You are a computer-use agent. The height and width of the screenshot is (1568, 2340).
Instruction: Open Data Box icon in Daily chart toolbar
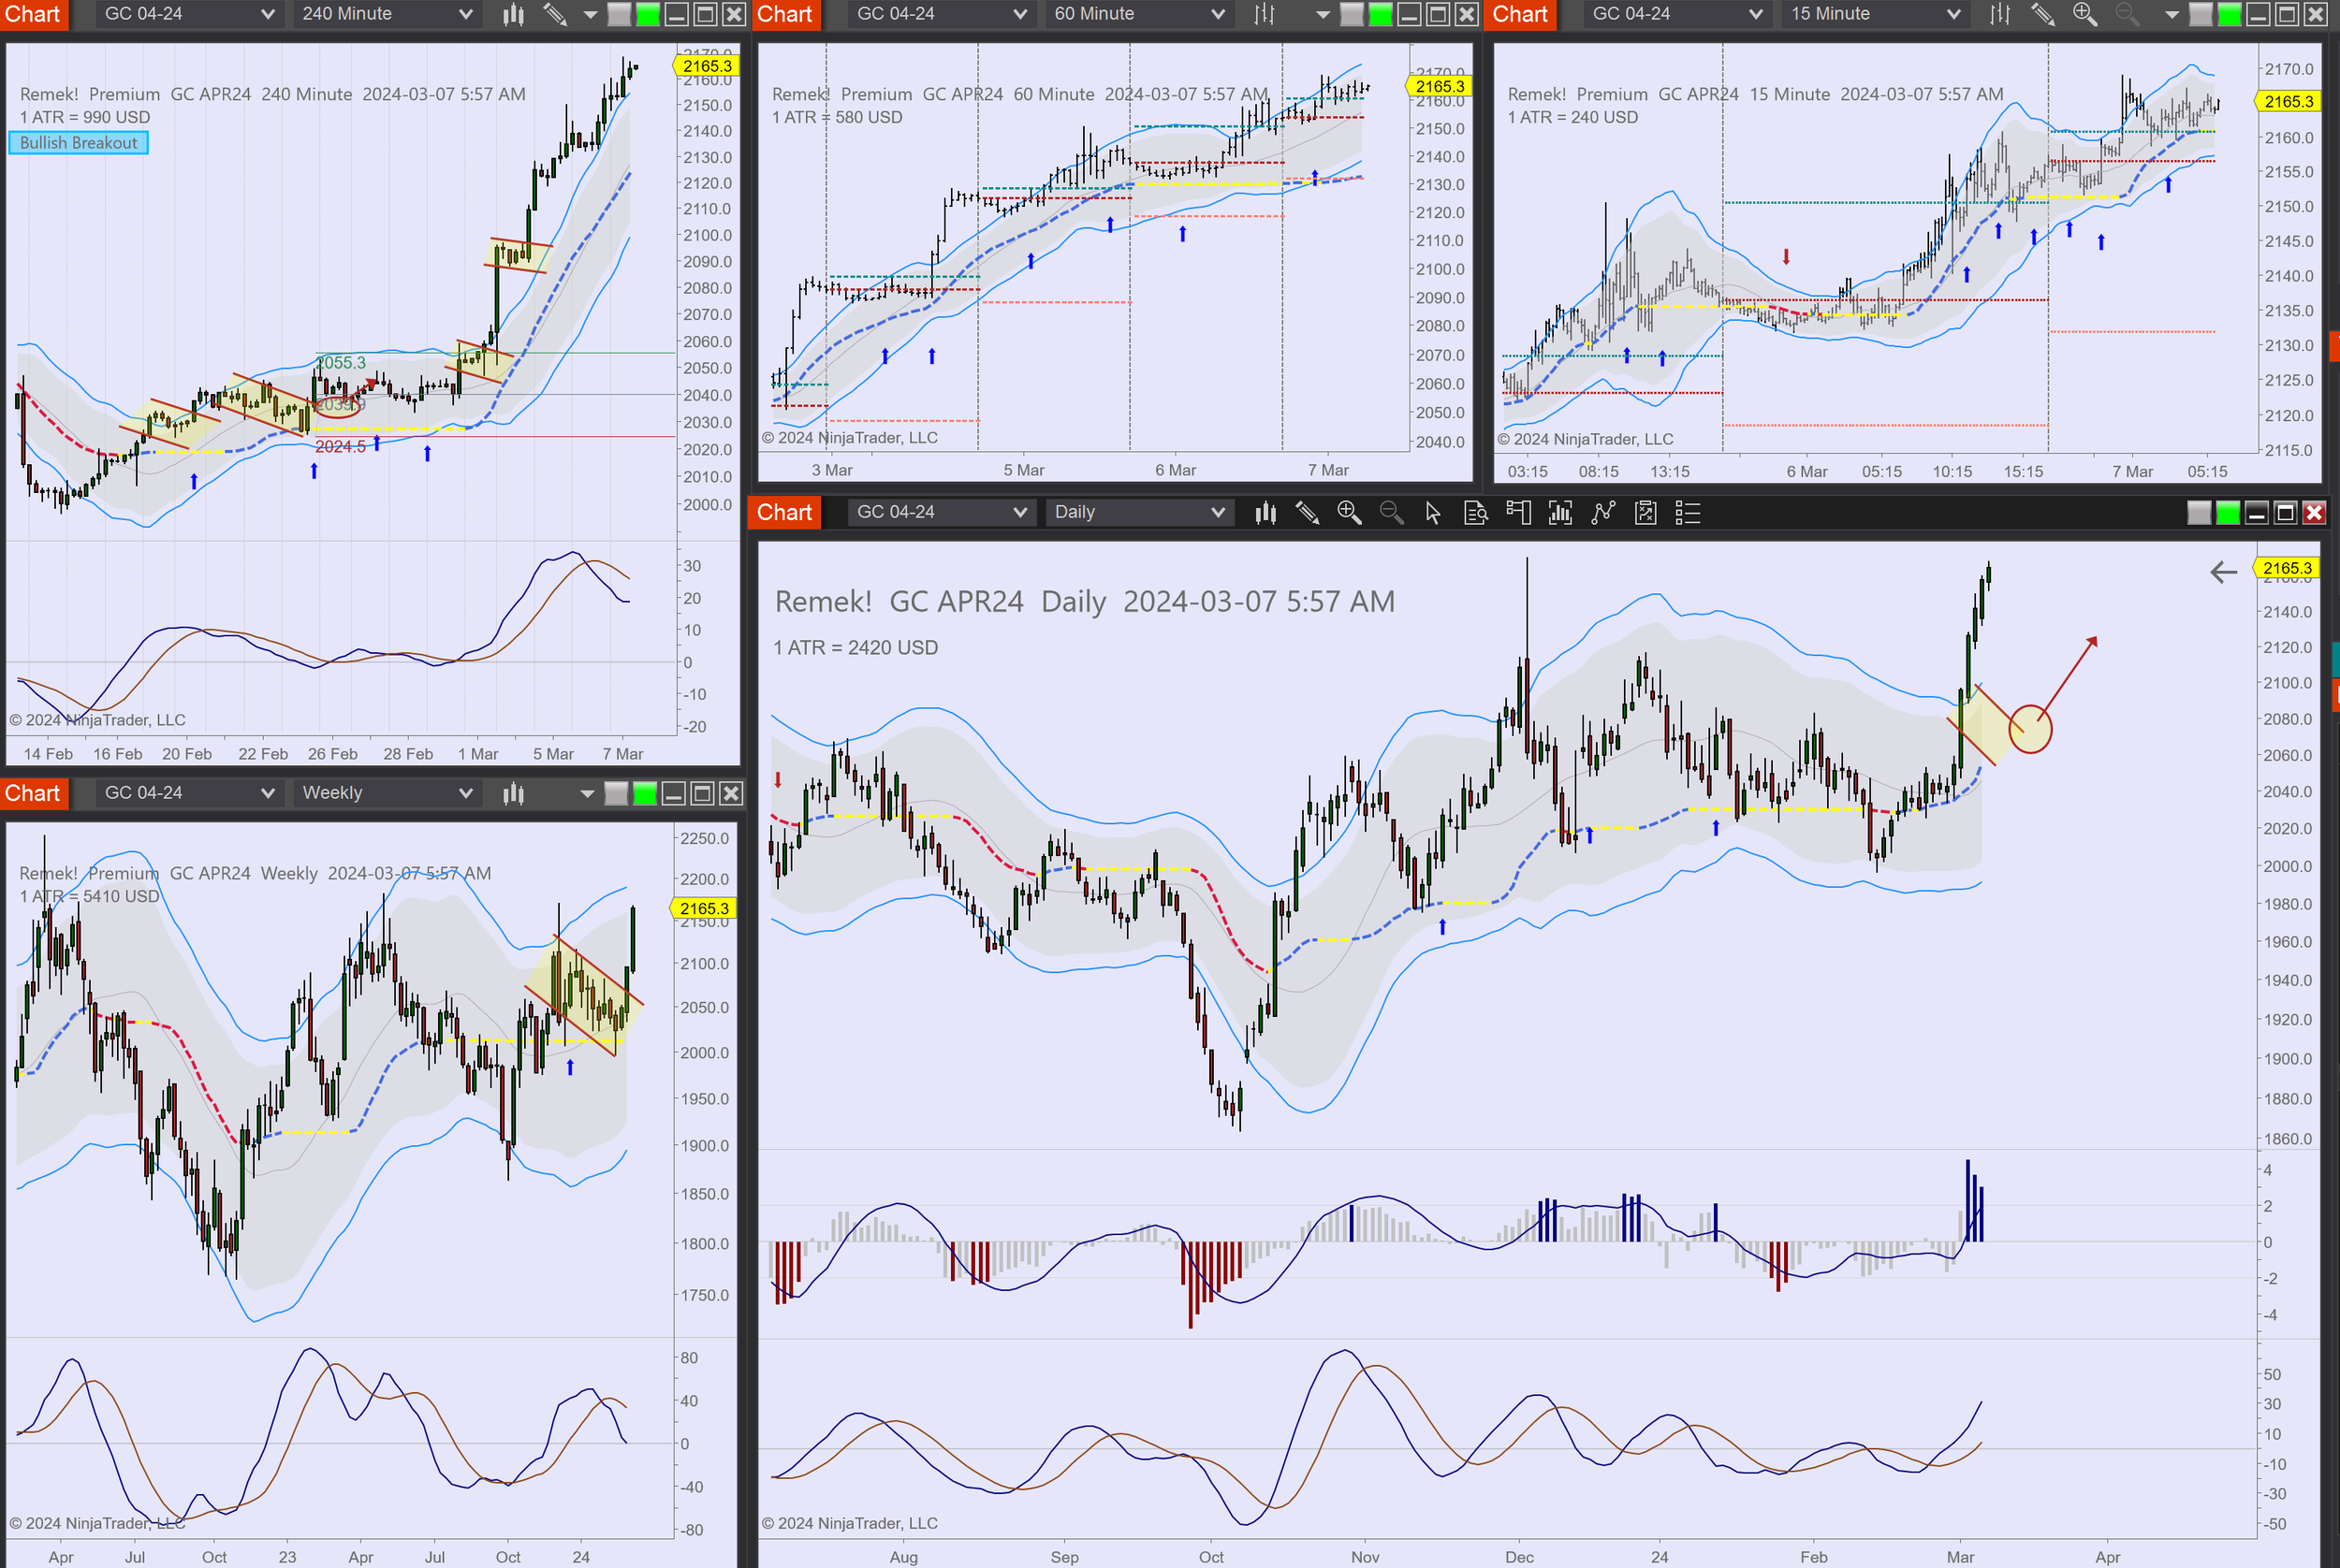pos(1476,513)
